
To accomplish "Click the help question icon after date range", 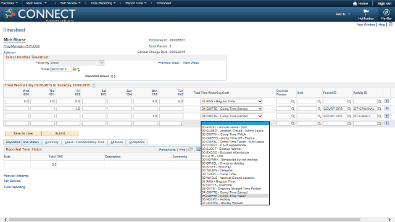I will (94, 85).
